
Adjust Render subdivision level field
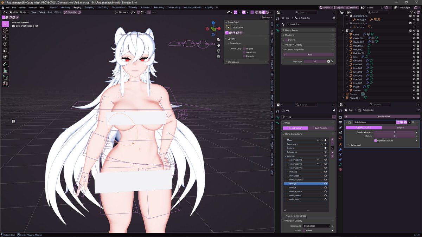(394, 136)
